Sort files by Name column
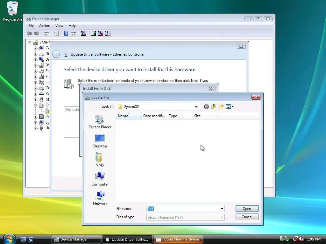 129,116
